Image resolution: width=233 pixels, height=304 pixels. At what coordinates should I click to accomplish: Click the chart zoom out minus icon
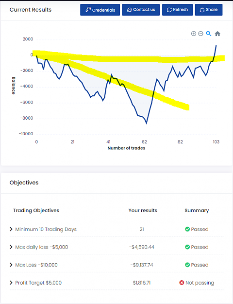click(x=201, y=34)
